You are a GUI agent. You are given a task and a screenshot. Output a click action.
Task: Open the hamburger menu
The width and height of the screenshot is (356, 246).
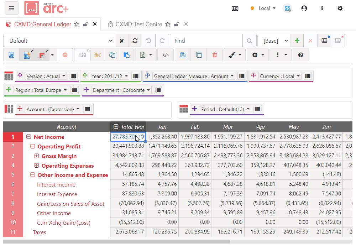[x=12, y=8]
